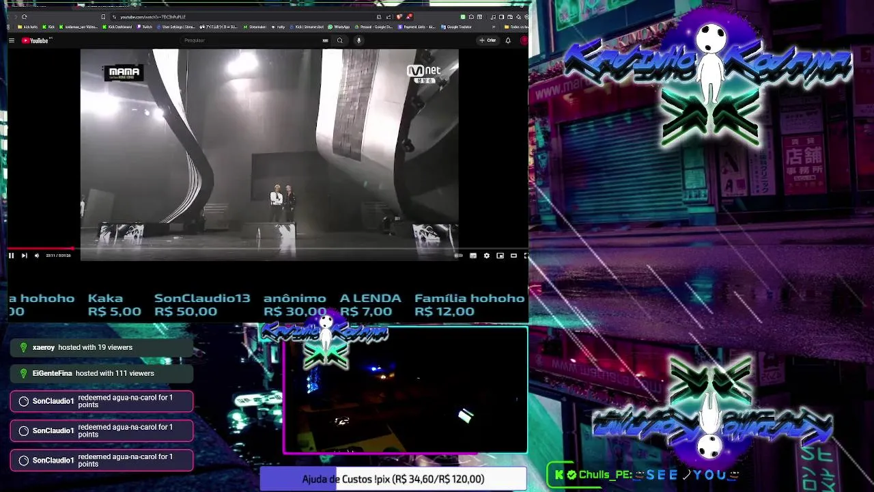Open YouTube notifications bell

tap(508, 40)
